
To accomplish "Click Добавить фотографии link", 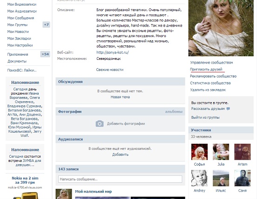I will (126, 123).
